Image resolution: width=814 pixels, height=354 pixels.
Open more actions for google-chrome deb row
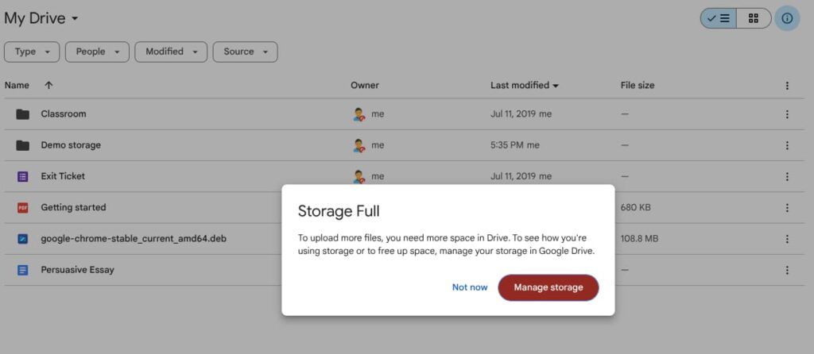(787, 239)
